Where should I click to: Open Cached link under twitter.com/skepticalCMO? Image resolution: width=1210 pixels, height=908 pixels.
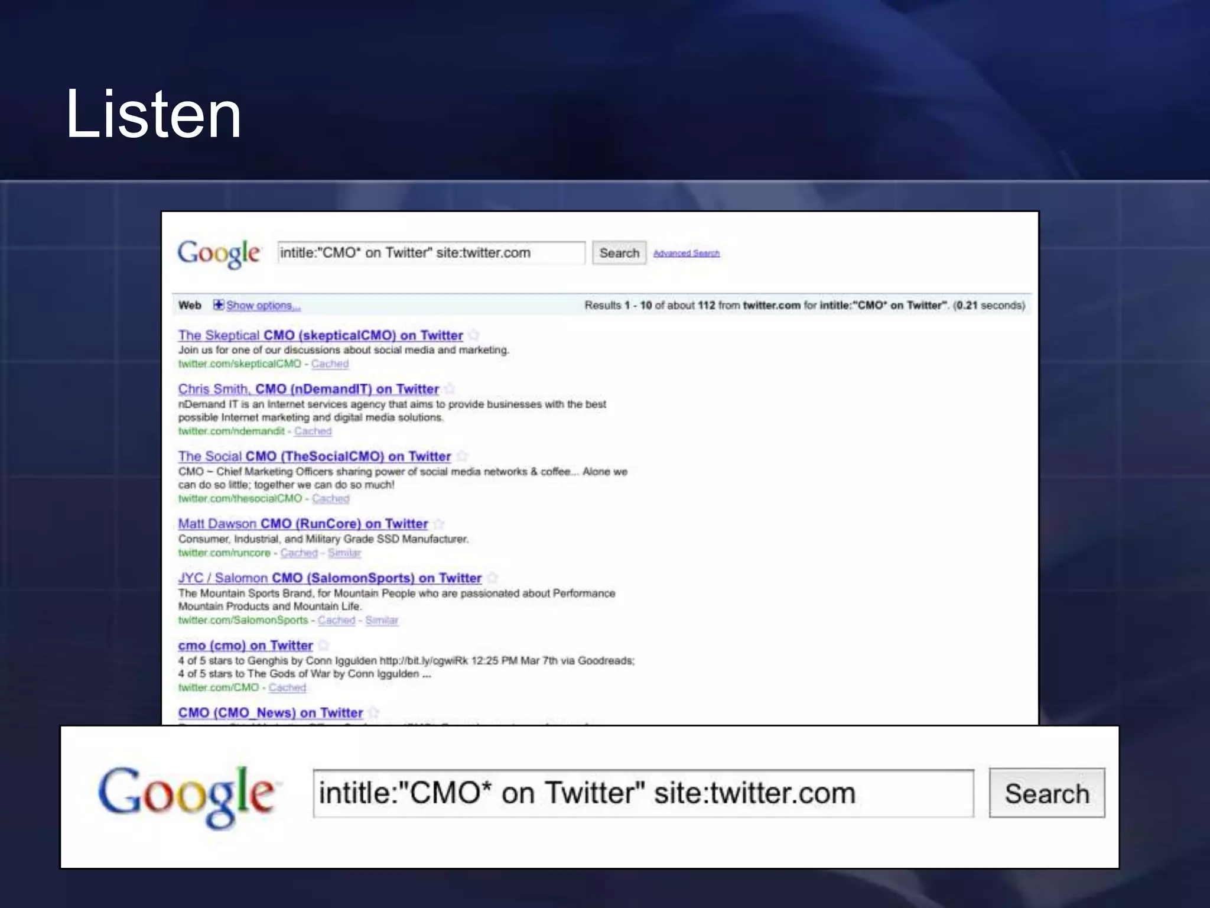[330, 364]
